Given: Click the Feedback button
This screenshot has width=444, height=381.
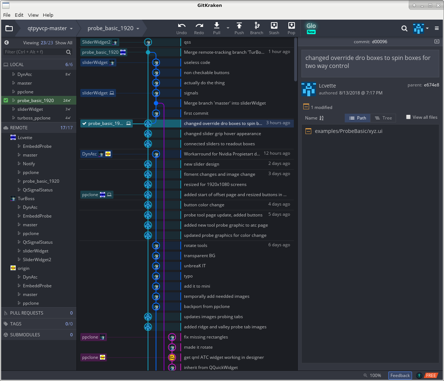Looking at the screenshot, I should tap(400, 376).
